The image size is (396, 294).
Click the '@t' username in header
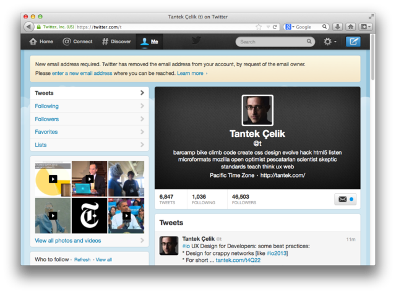[x=257, y=144]
